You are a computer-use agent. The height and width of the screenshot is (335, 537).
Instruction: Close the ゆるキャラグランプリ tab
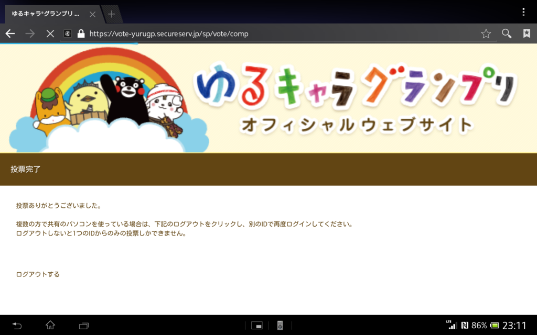click(x=92, y=14)
